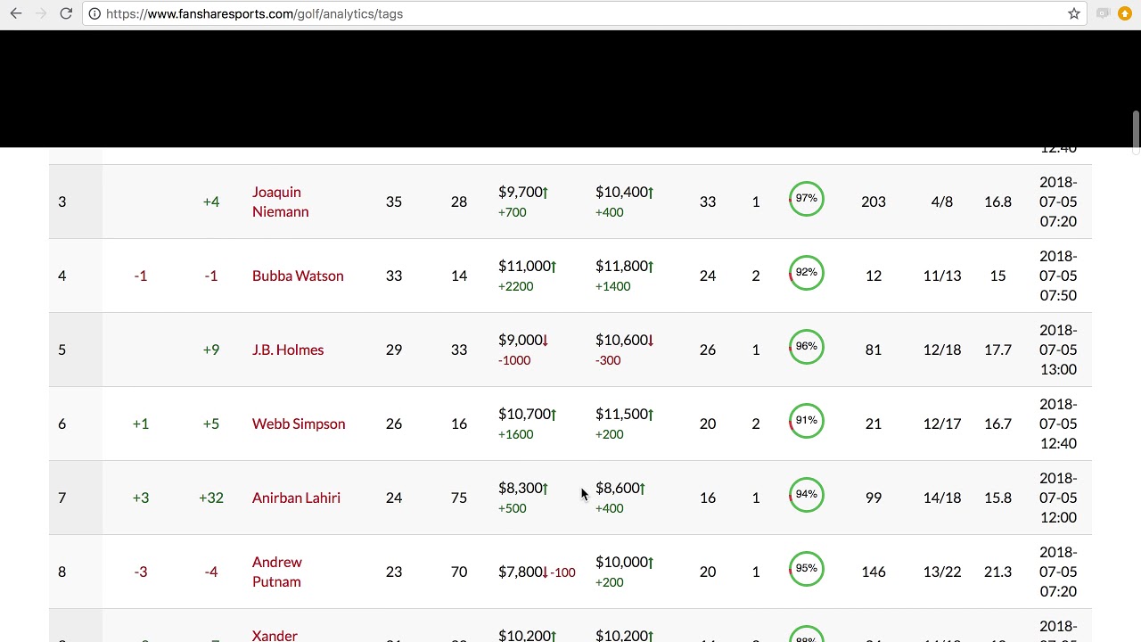Click the 95% circle for Andrew Putnam
Image resolution: width=1141 pixels, height=642 pixels.
click(x=806, y=569)
